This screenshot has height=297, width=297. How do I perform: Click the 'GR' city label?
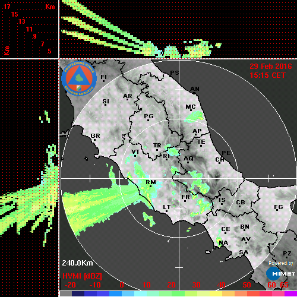coord(95,136)
